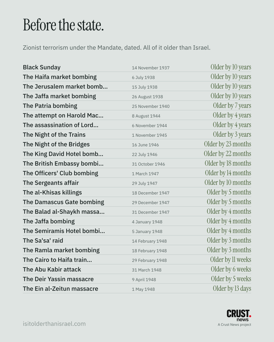
Task: Select the Black Sunday entry
Action: [x=137, y=67]
